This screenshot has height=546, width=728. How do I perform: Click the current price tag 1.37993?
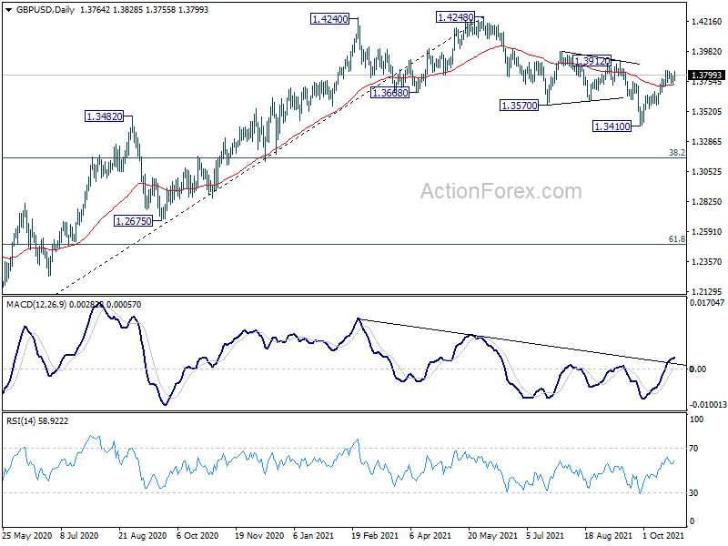(x=707, y=76)
